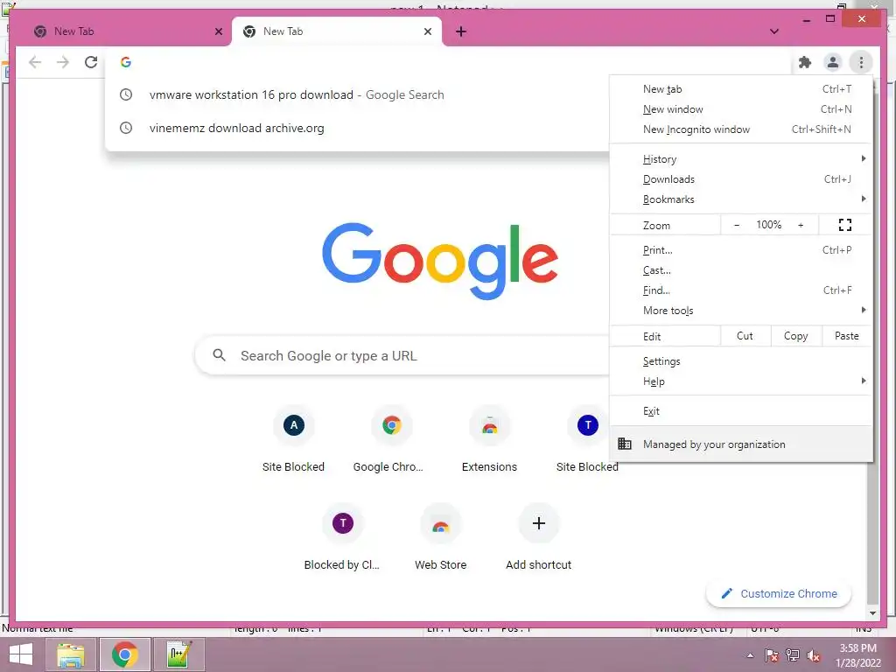
Task: Choose New window menu item
Action: (741, 109)
